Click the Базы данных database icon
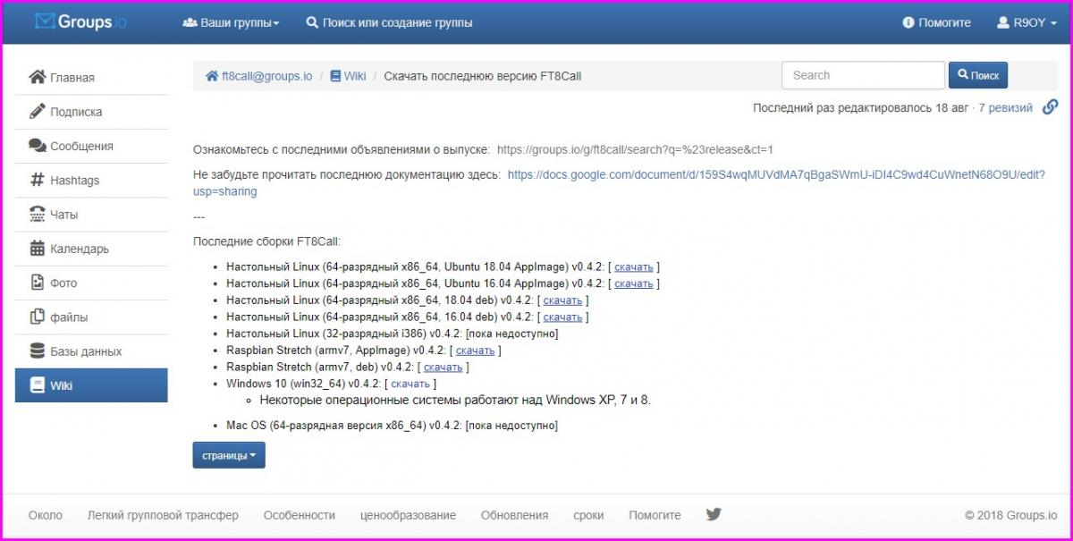1073x541 pixels. (x=38, y=351)
